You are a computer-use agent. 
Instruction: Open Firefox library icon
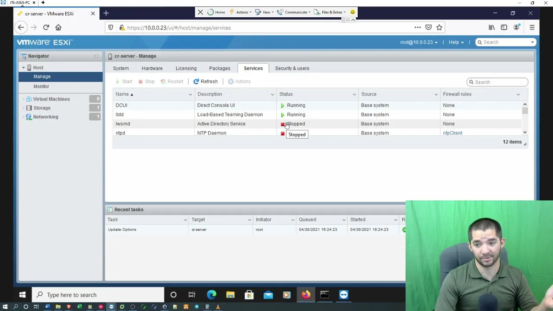[x=492, y=27]
